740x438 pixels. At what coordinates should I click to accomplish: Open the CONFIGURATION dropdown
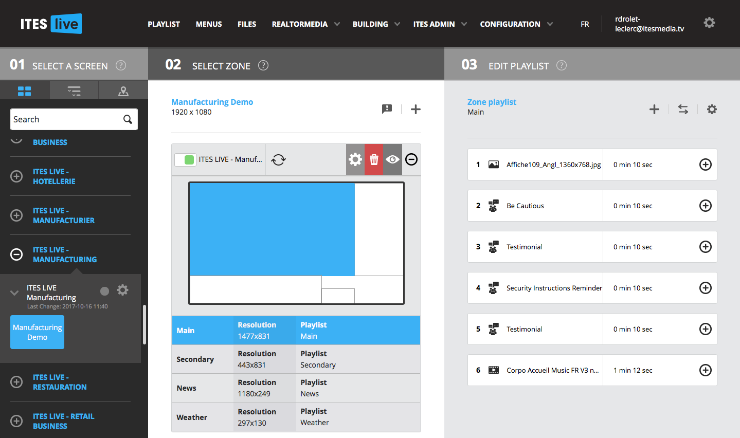point(516,24)
